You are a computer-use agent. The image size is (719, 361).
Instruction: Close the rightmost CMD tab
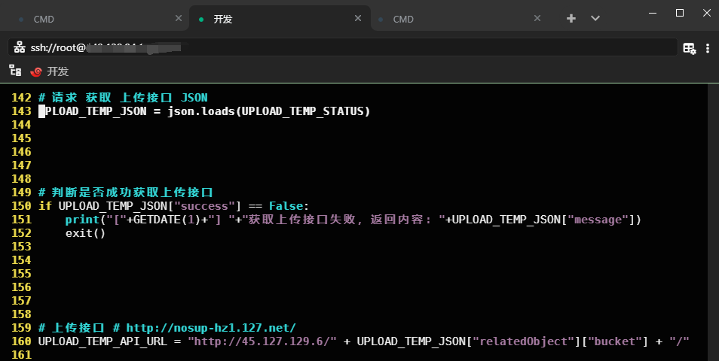click(537, 19)
